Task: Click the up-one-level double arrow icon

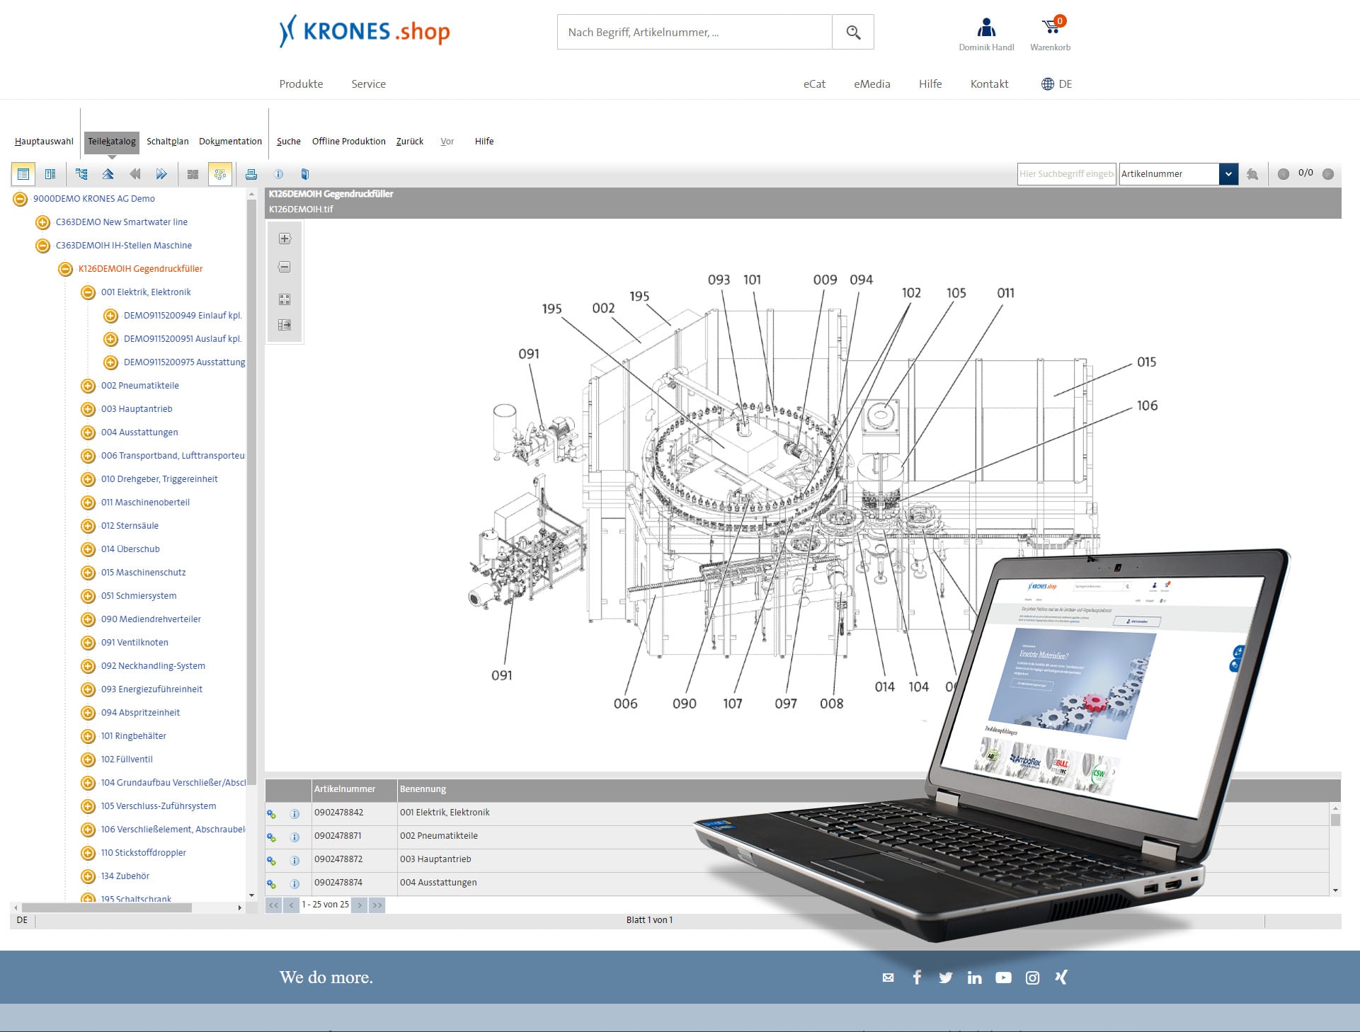Action: tap(108, 174)
